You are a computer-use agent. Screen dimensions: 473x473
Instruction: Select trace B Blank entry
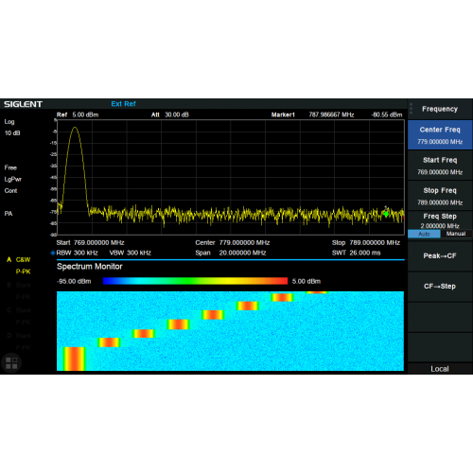point(19,285)
